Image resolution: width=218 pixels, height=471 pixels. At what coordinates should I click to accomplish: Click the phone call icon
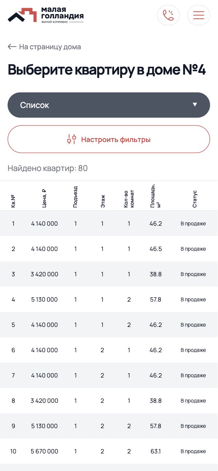click(x=168, y=15)
